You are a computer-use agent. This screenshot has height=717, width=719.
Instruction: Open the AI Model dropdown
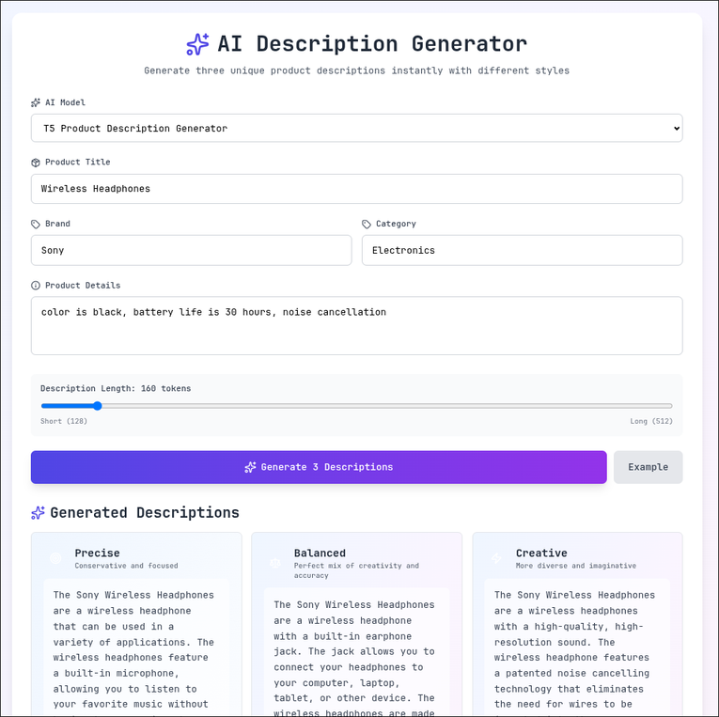click(357, 129)
